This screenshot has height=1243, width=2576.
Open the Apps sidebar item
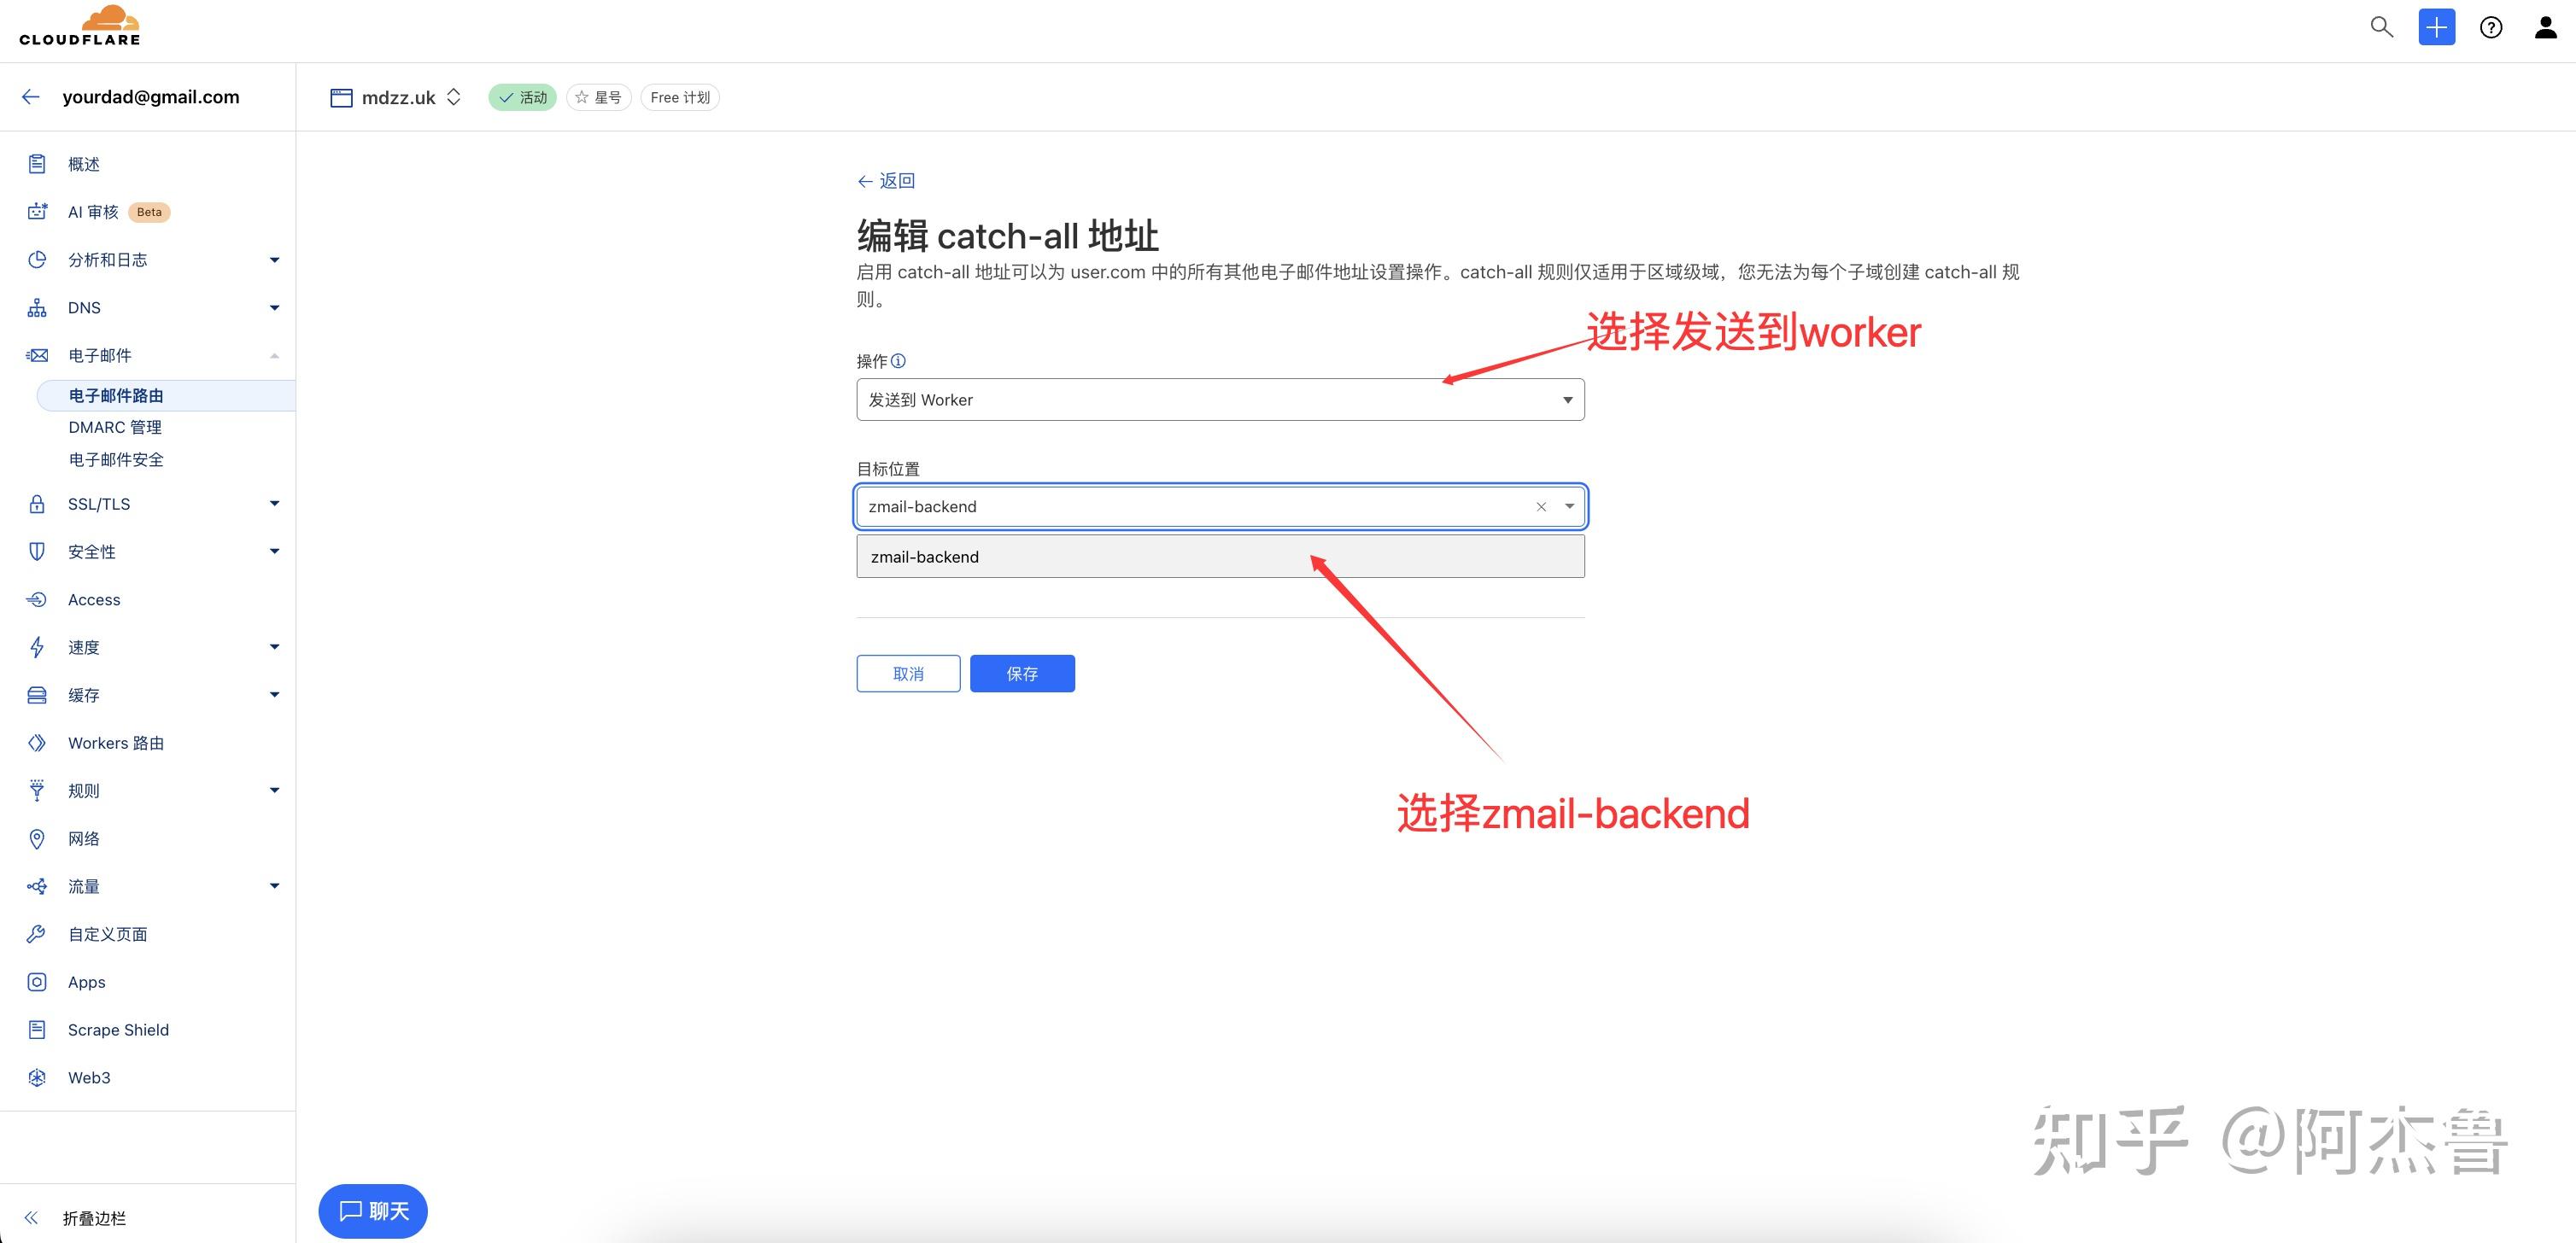[86, 983]
